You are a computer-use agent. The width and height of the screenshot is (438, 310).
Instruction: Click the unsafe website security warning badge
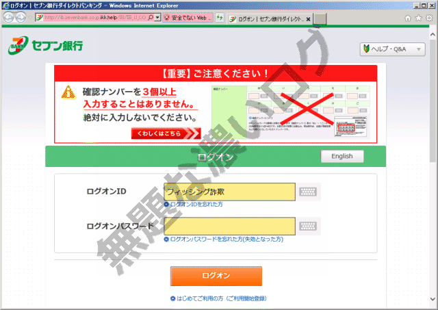pos(188,18)
